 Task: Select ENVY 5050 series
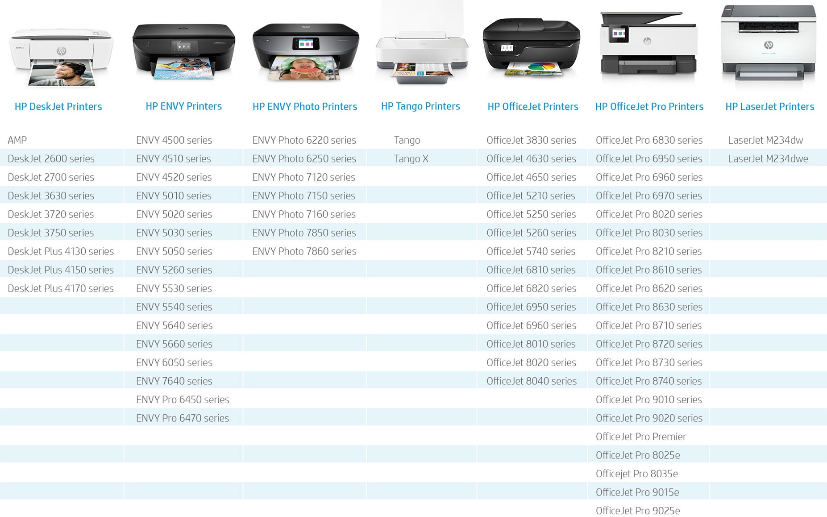pyautogui.click(x=174, y=251)
